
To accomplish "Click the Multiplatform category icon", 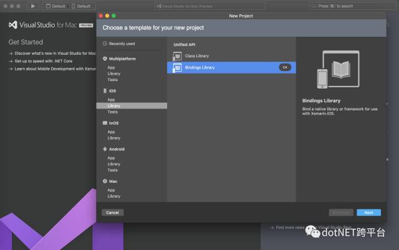I will [105, 59].
